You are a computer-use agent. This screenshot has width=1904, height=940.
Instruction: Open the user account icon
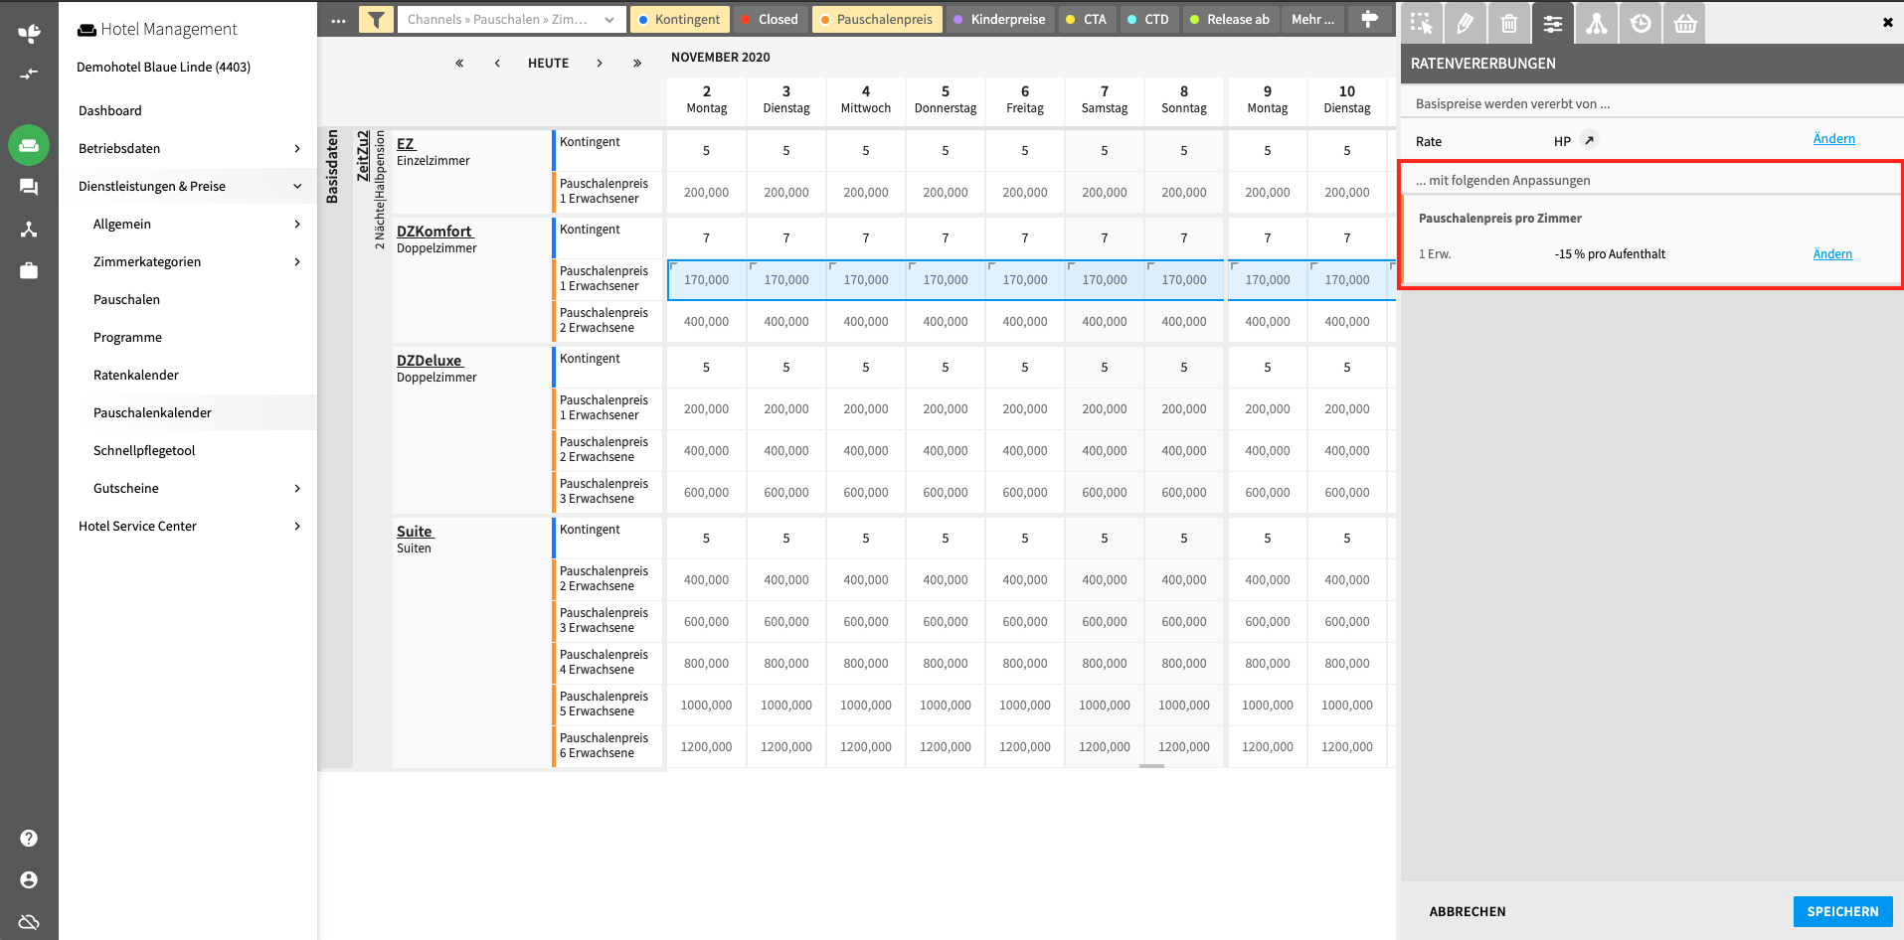pyautogui.click(x=29, y=879)
